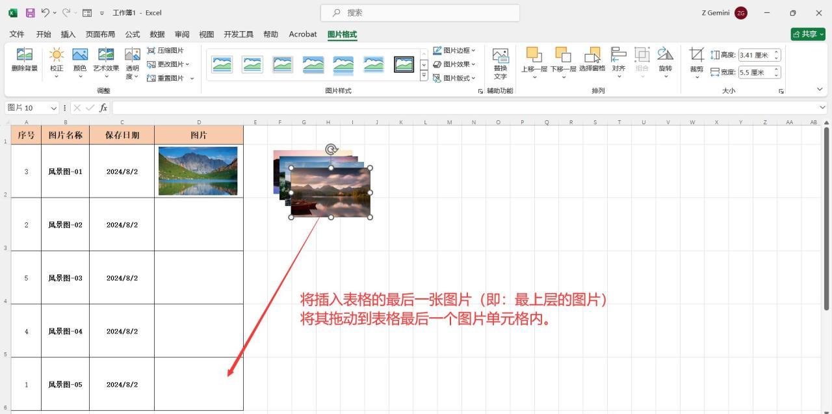Click the 高度 height input field

(x=755, y=55)
